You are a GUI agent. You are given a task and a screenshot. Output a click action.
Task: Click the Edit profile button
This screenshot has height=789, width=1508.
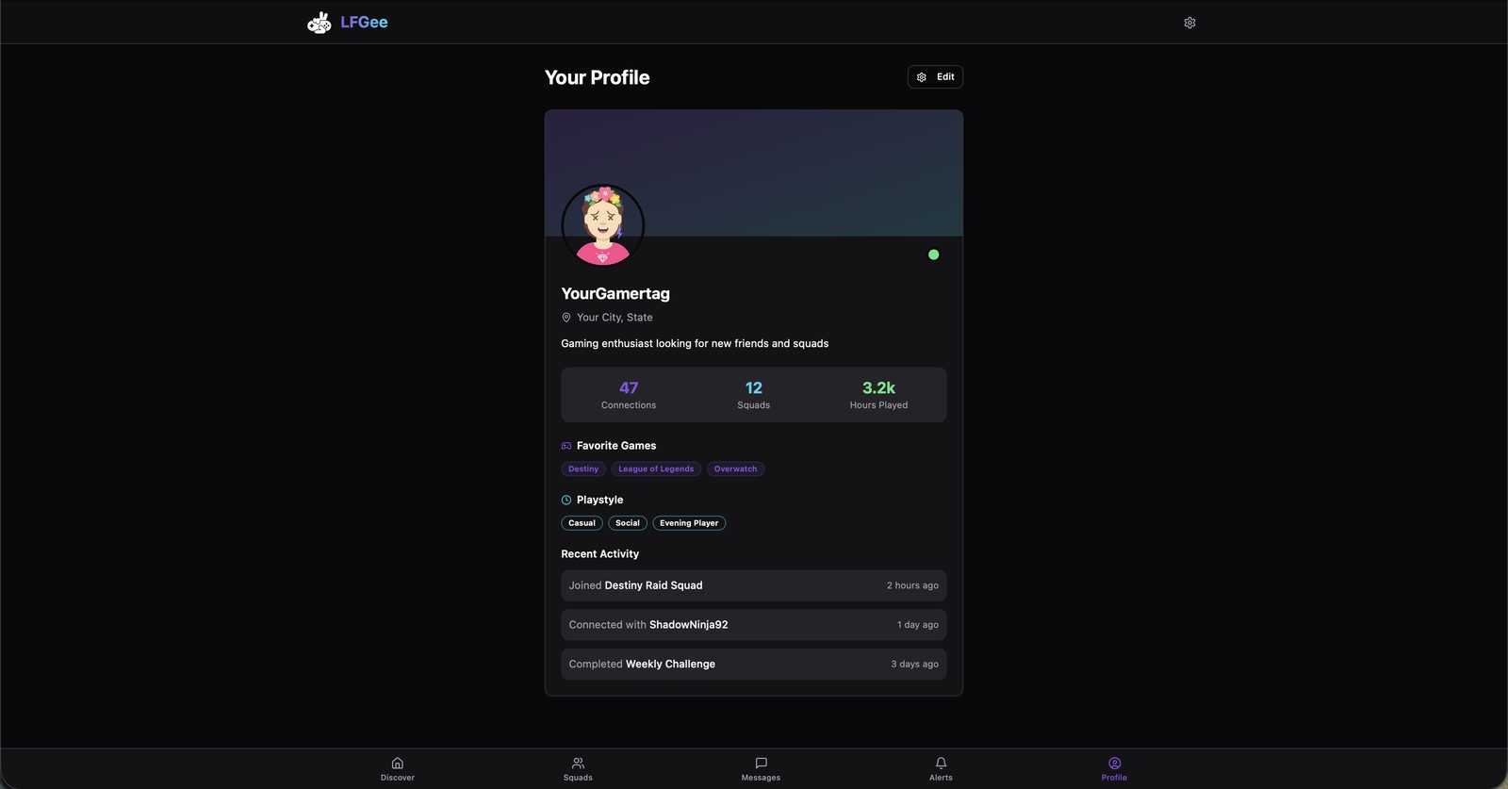[935, 77]
